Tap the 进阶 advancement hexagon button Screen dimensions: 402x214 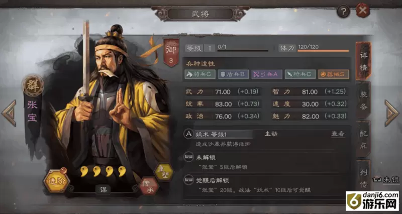click(56, 181)
